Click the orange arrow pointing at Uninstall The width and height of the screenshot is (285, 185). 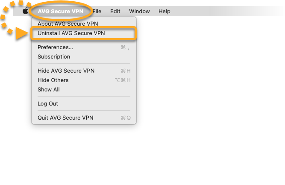(x=22, y=33)
